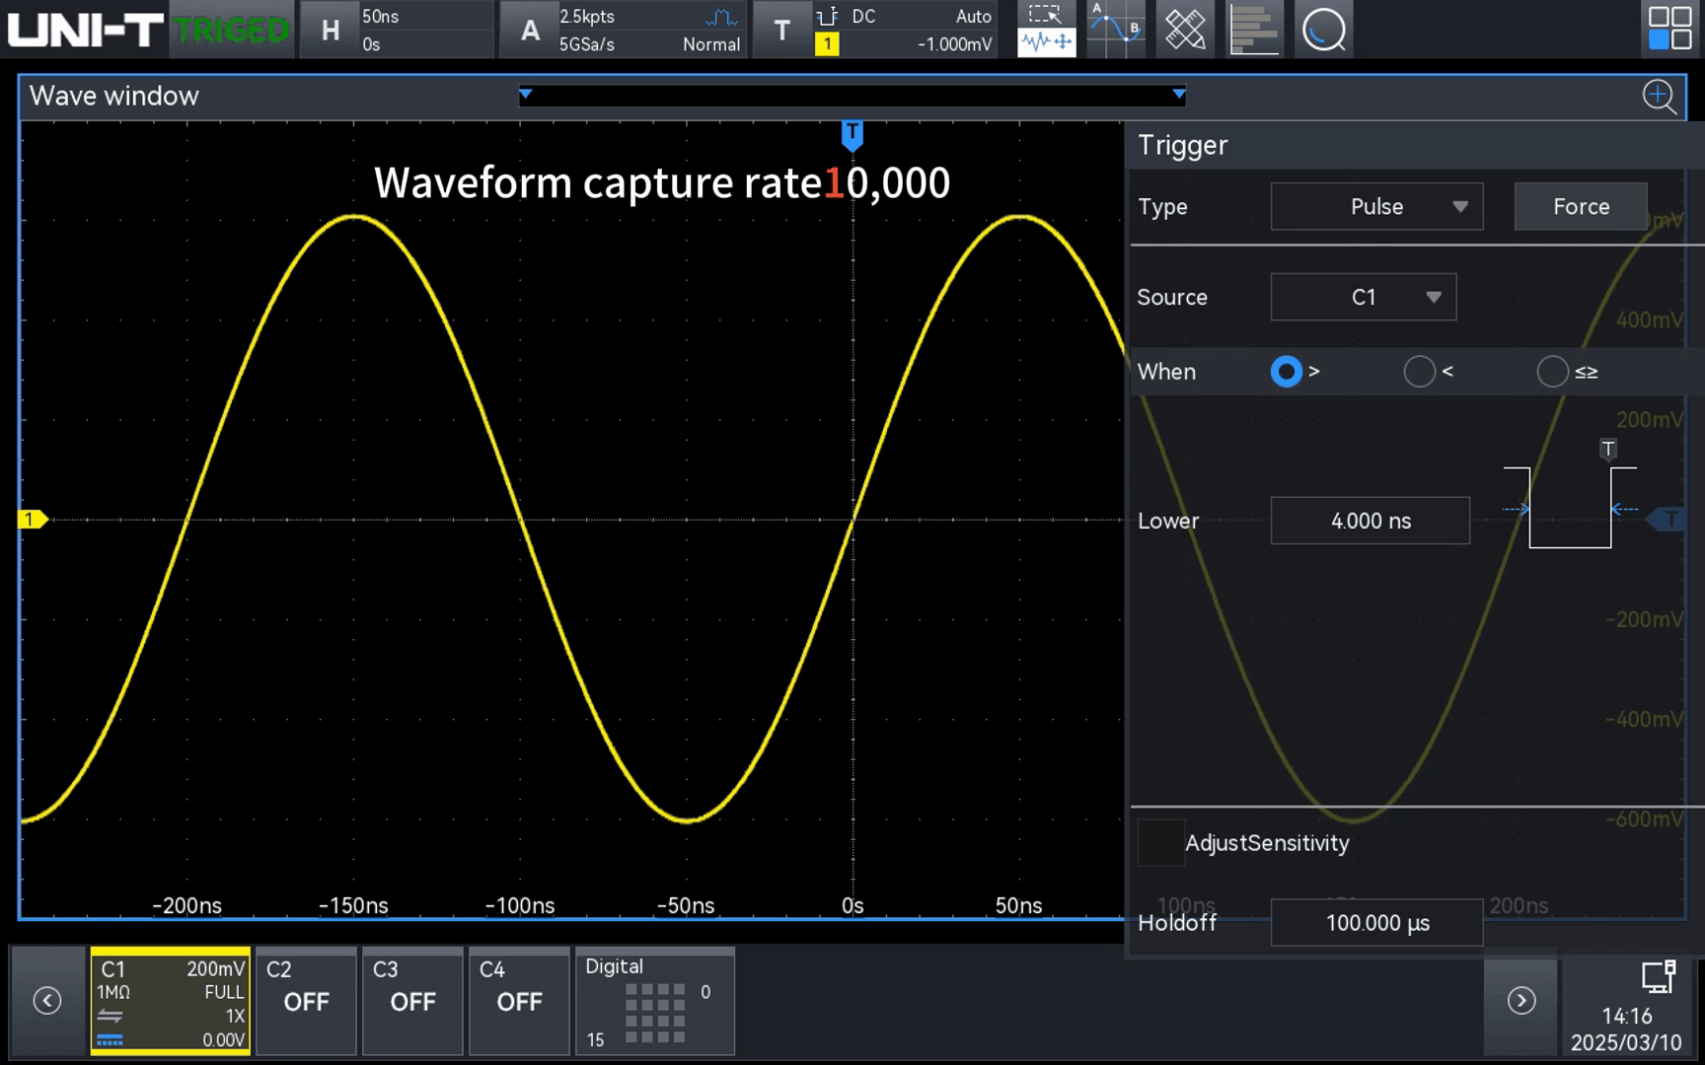Open the measurement ruler icon

click(1185, 30)
